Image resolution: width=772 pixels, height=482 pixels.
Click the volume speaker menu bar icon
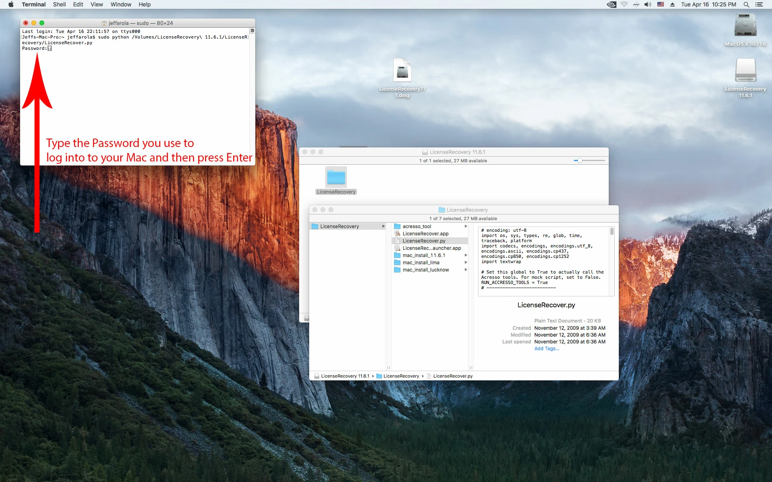pos(647,4)
